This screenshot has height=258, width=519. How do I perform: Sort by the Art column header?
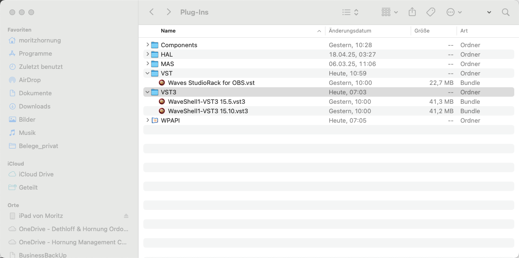pyautogui.click(x=464, y=31)
